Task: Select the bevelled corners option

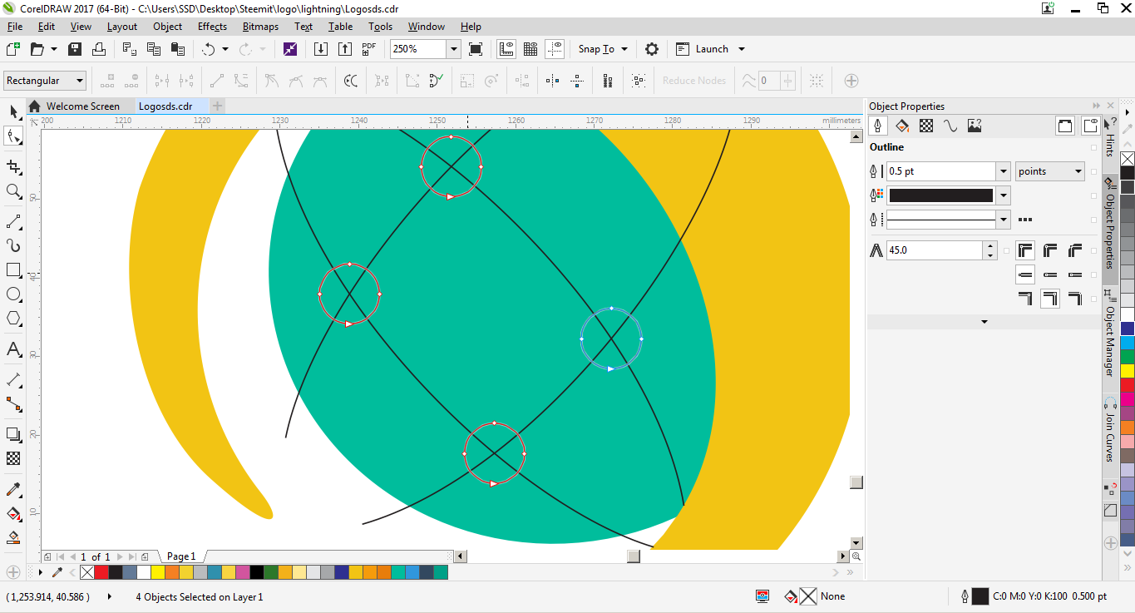Action: pos(1075,250)
